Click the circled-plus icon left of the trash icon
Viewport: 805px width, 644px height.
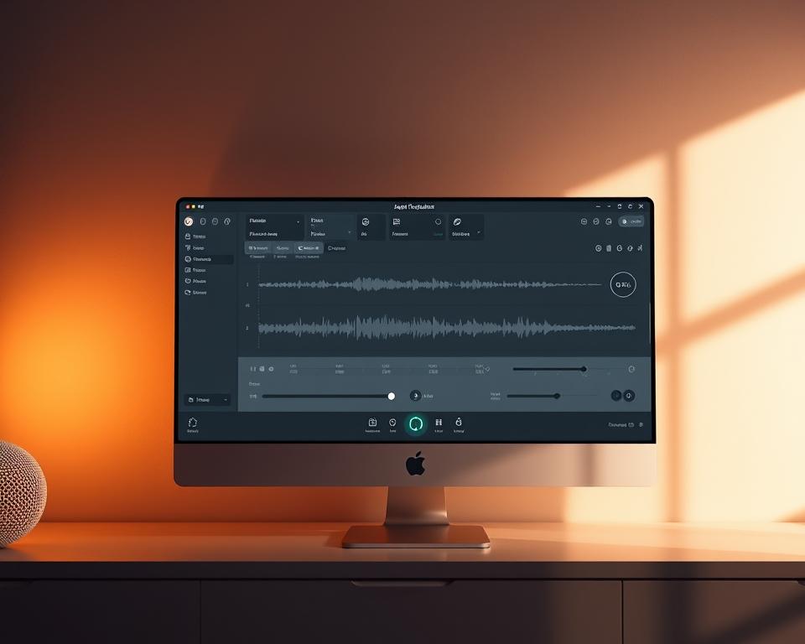tap(598, 248)
